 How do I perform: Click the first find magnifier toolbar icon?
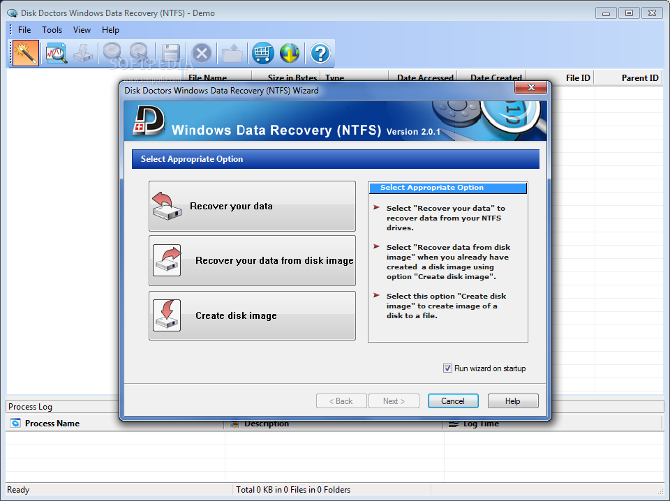pos(113,53)
